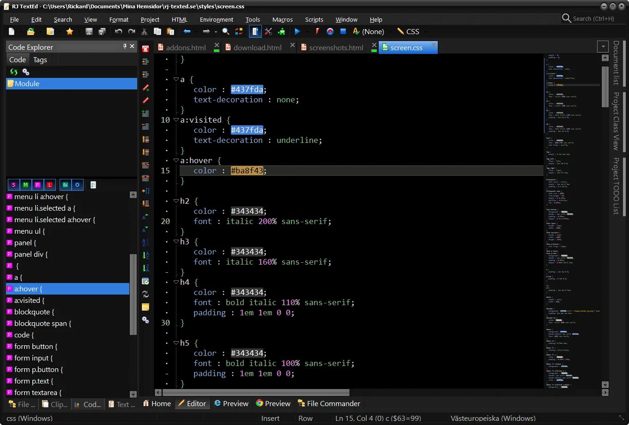Click the yellow star favorites icon
The height and width of the screenshot is (425, 629).
(70, 31)
